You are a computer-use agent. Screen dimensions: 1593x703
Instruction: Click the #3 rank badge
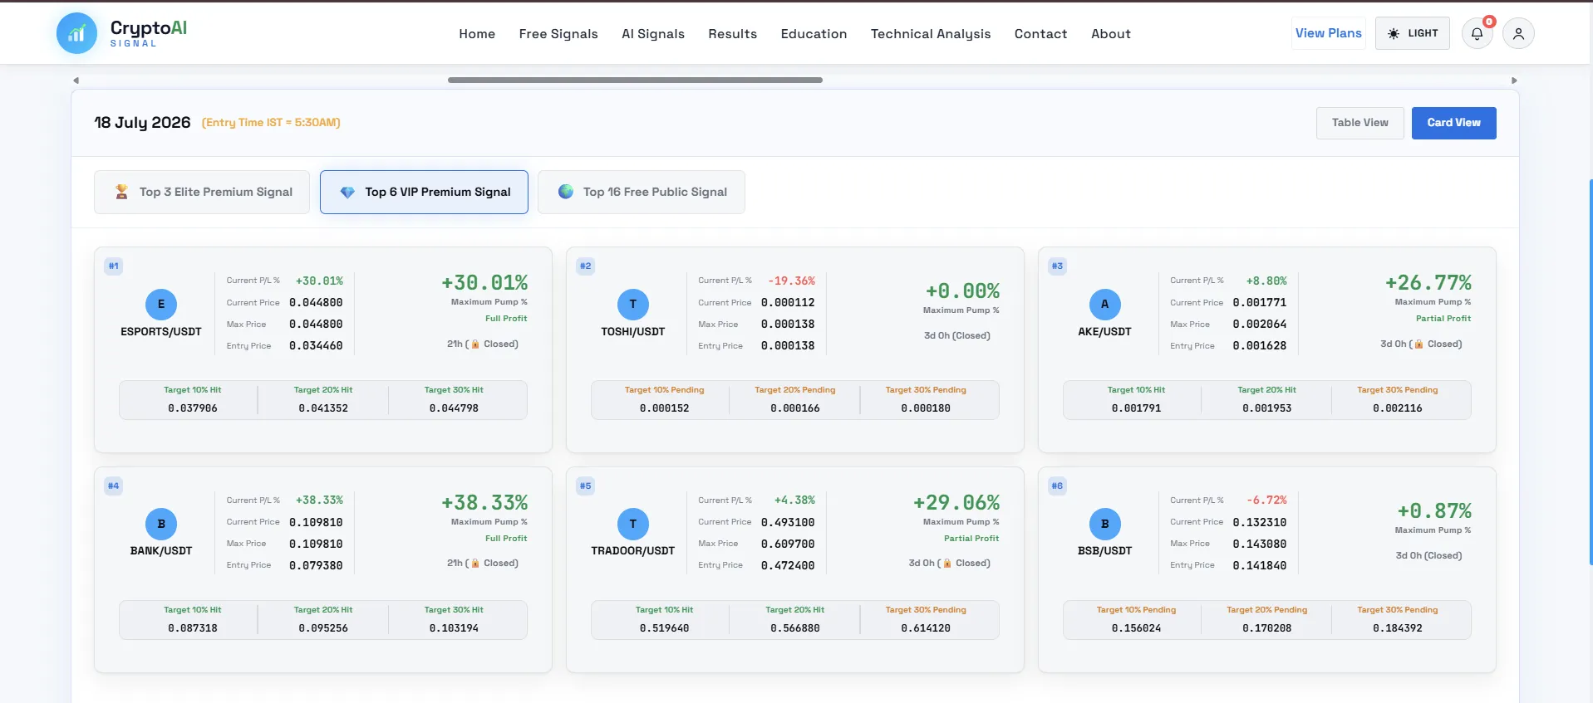[x=1057, y=266]
